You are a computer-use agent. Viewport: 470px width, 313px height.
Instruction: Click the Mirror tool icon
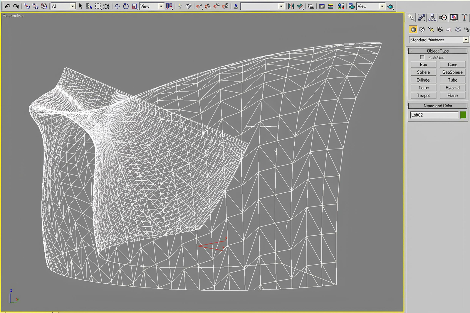[291, 6]
